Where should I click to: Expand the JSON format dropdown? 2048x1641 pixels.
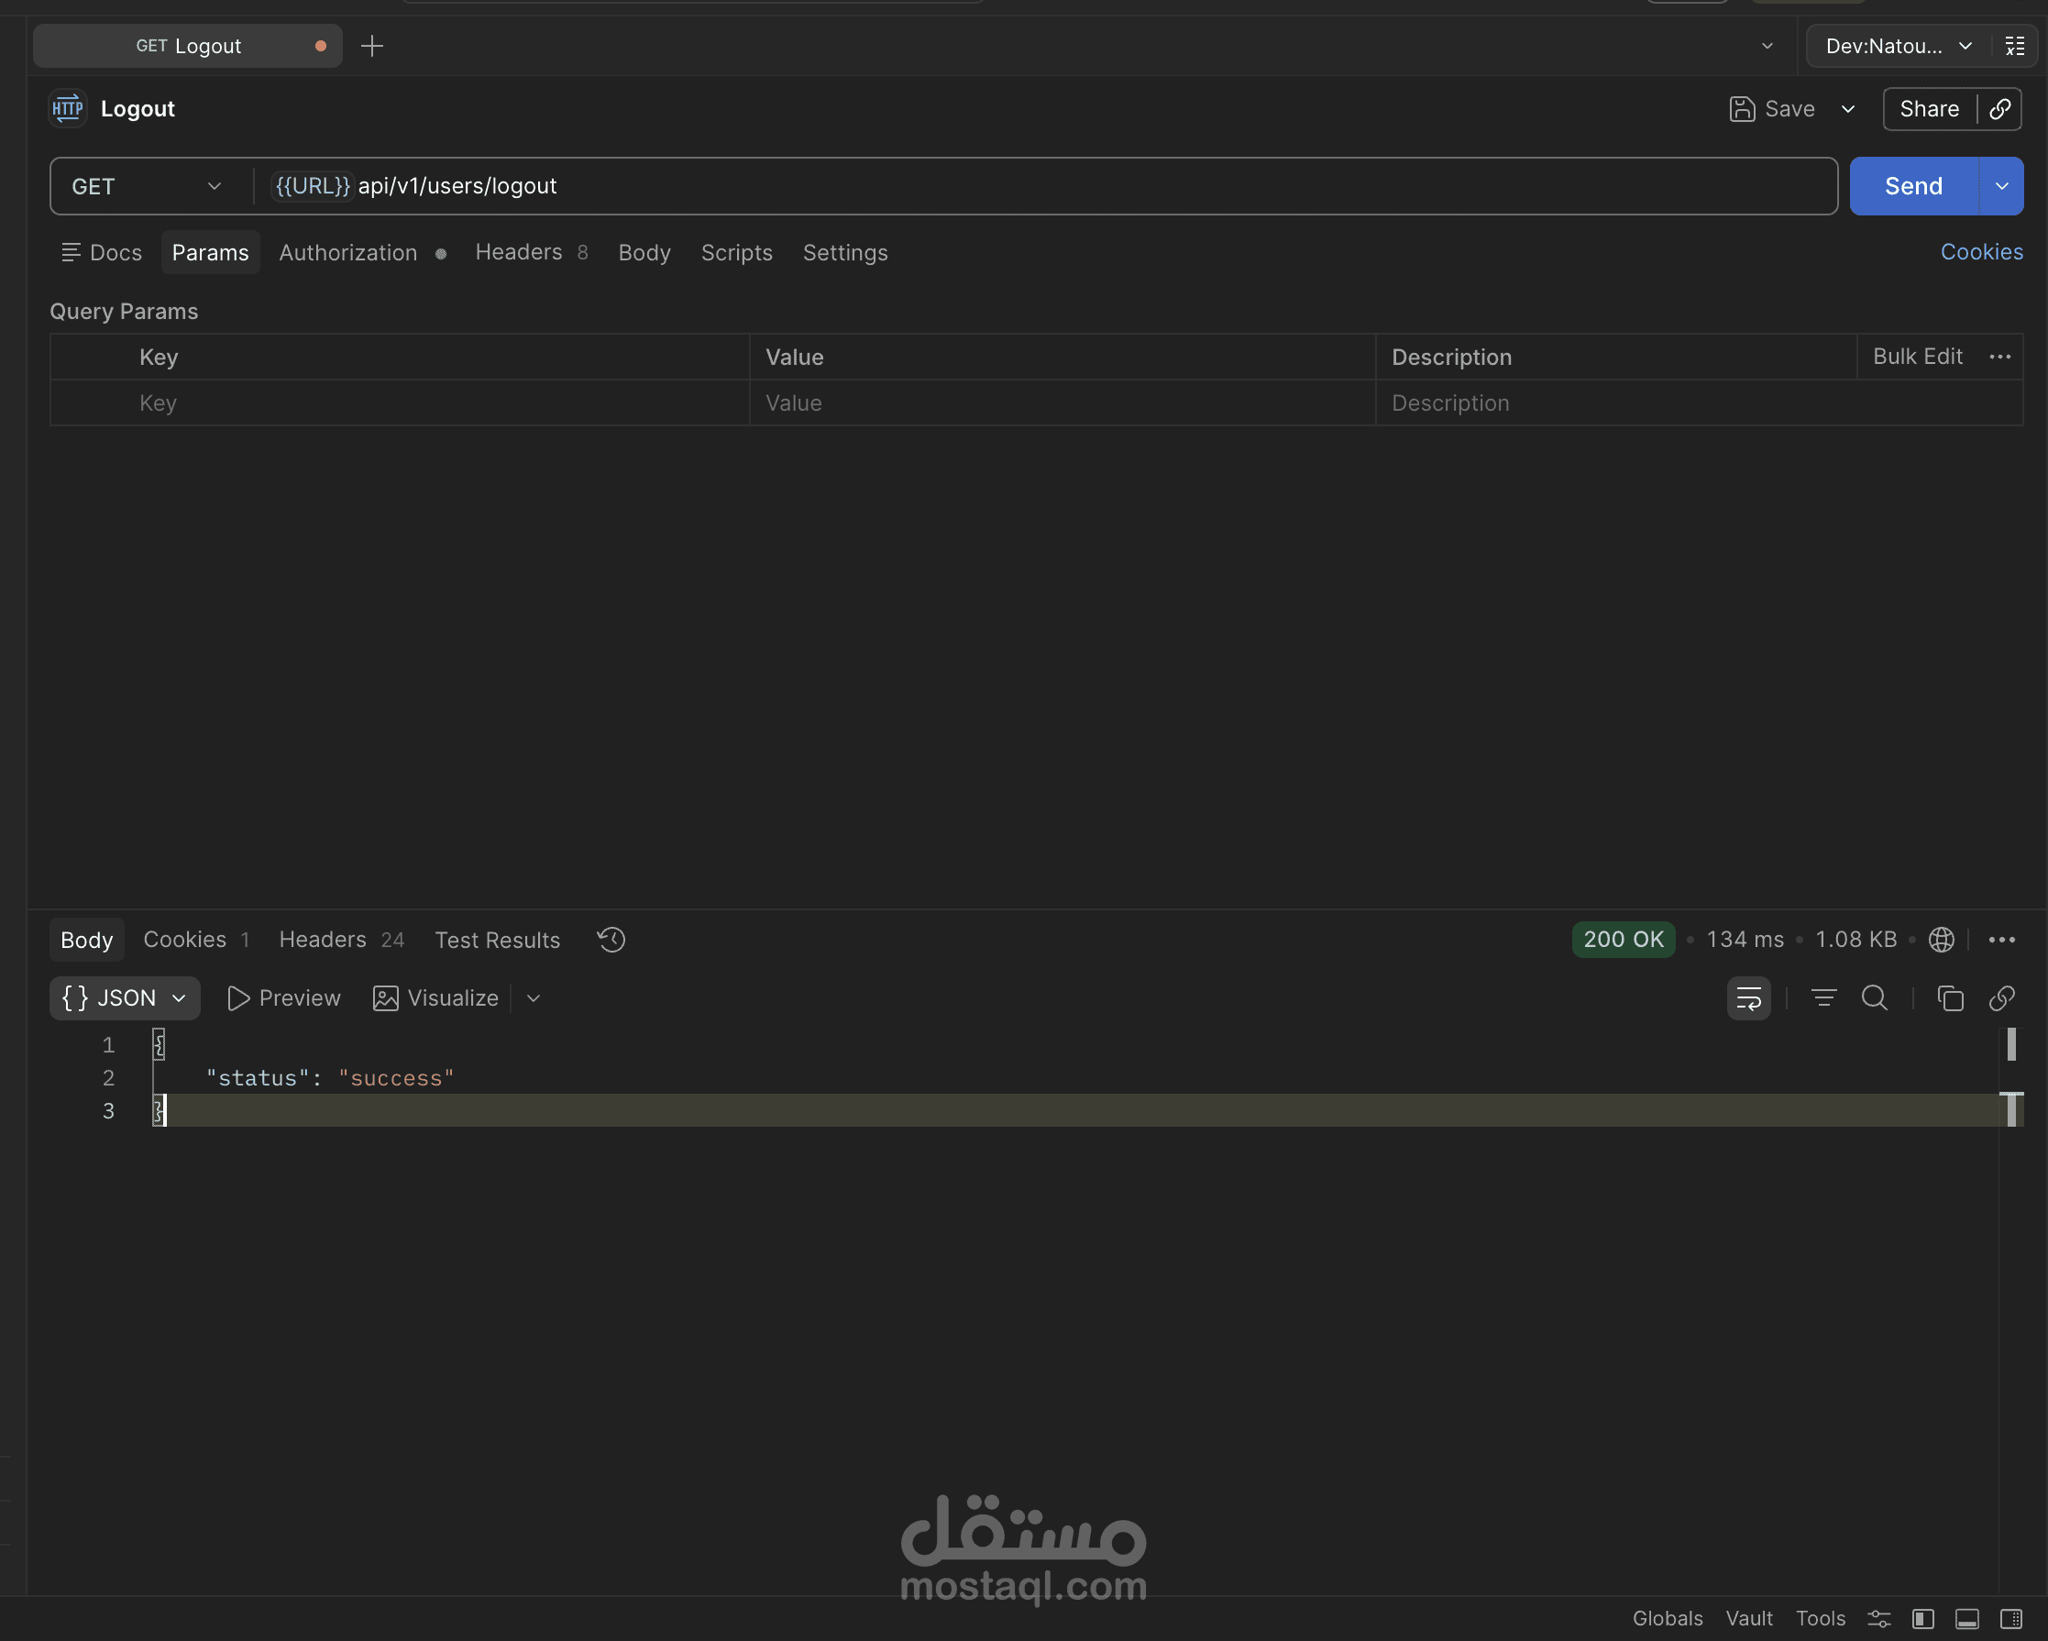tap(125, 998)
